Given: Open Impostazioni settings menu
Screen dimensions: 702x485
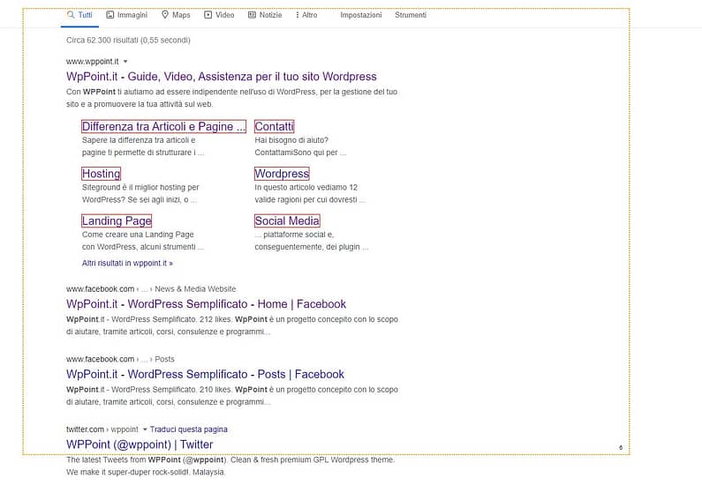Looking at the screenshot, I should coord(361,15).
